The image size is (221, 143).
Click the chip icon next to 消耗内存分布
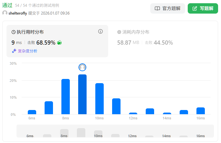tap(119, 32)
